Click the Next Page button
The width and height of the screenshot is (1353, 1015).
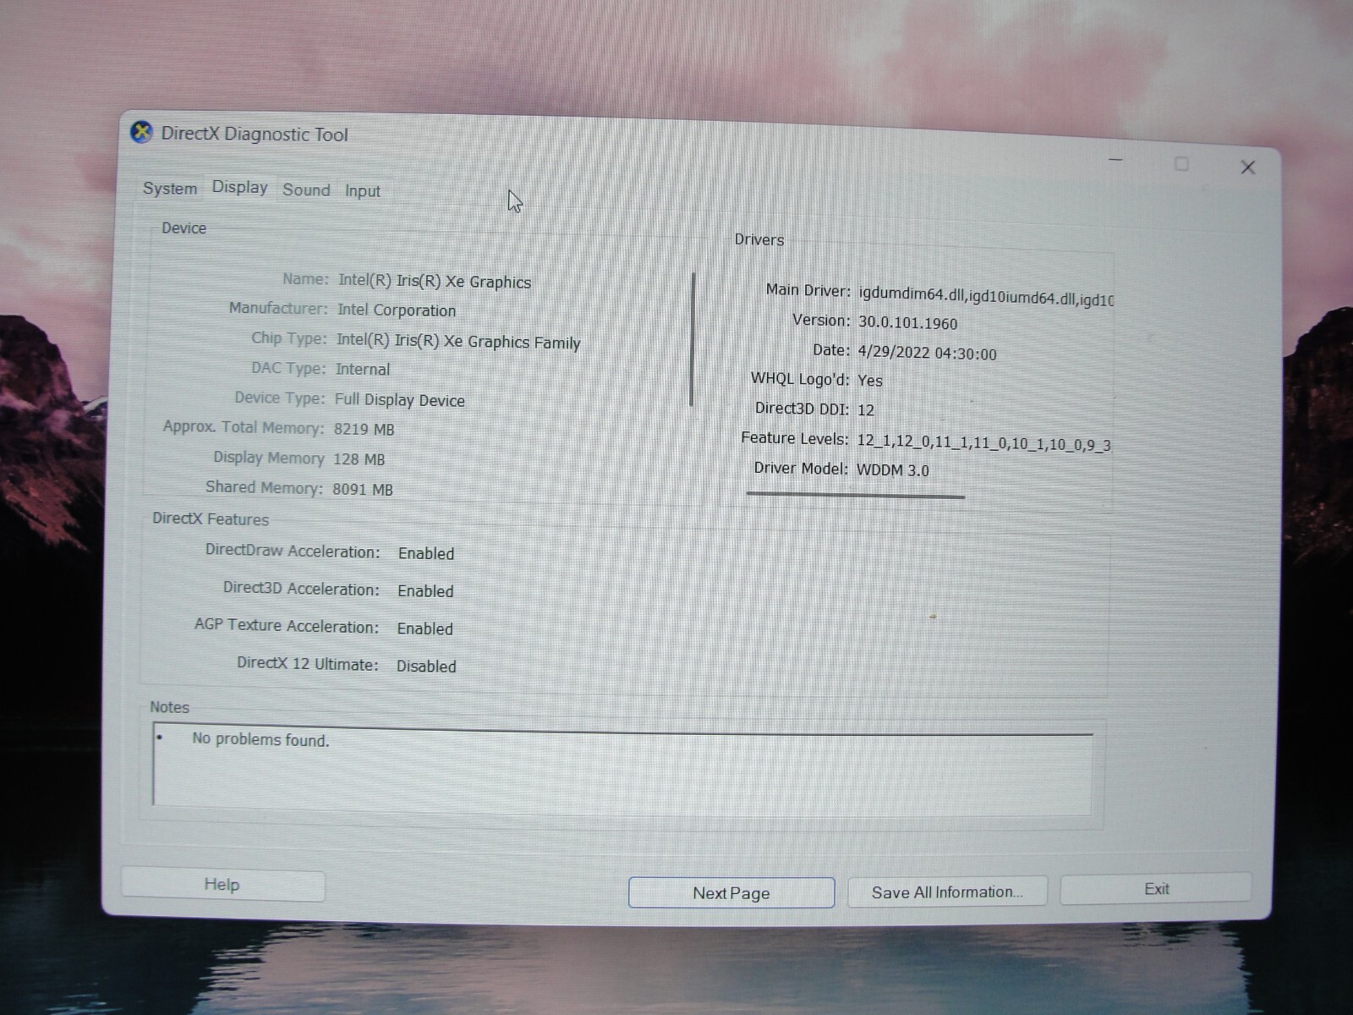(x=731, y=893)
